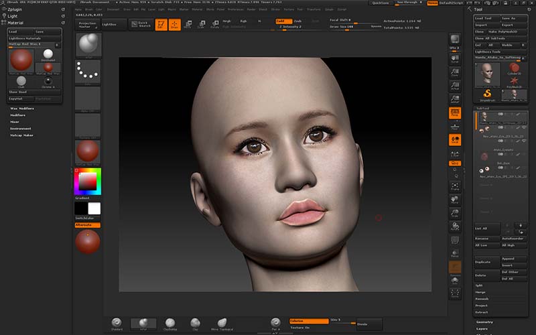This screenshot has height=335, width=536.
Task: Toggle the Persp perspective button
Action: point(455,113)
